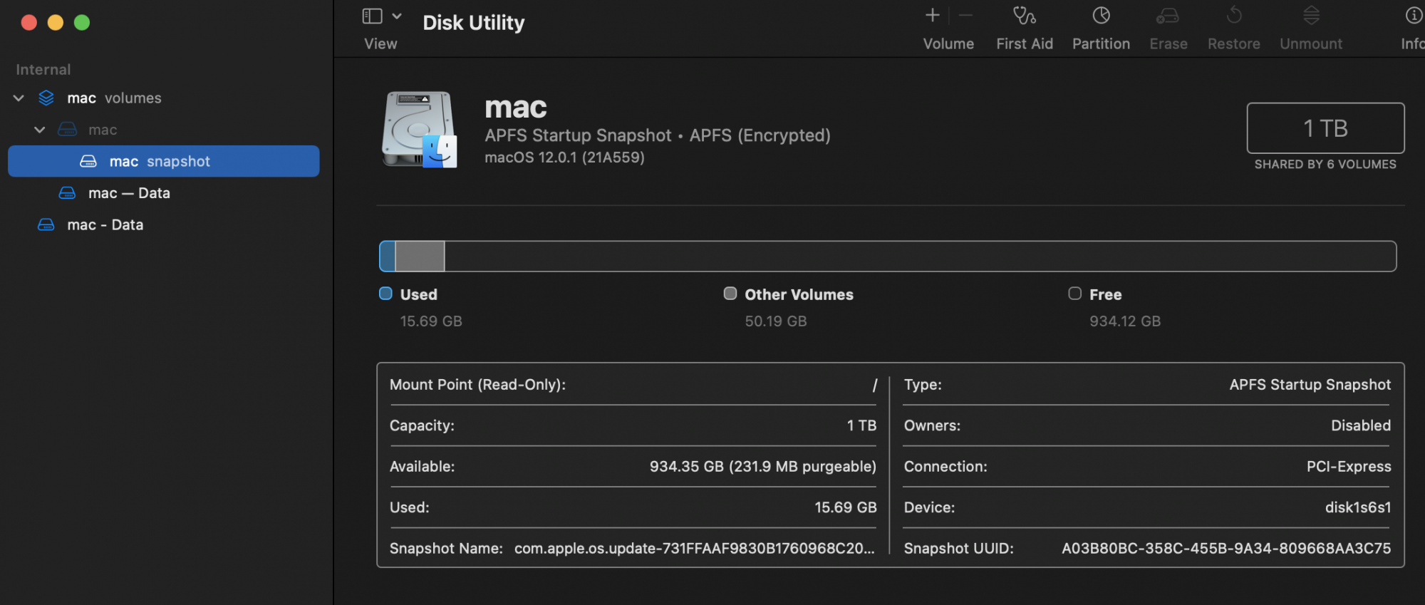Remove a volume with the minus icon
The image size is (1425, 605).
pos(966,15)
